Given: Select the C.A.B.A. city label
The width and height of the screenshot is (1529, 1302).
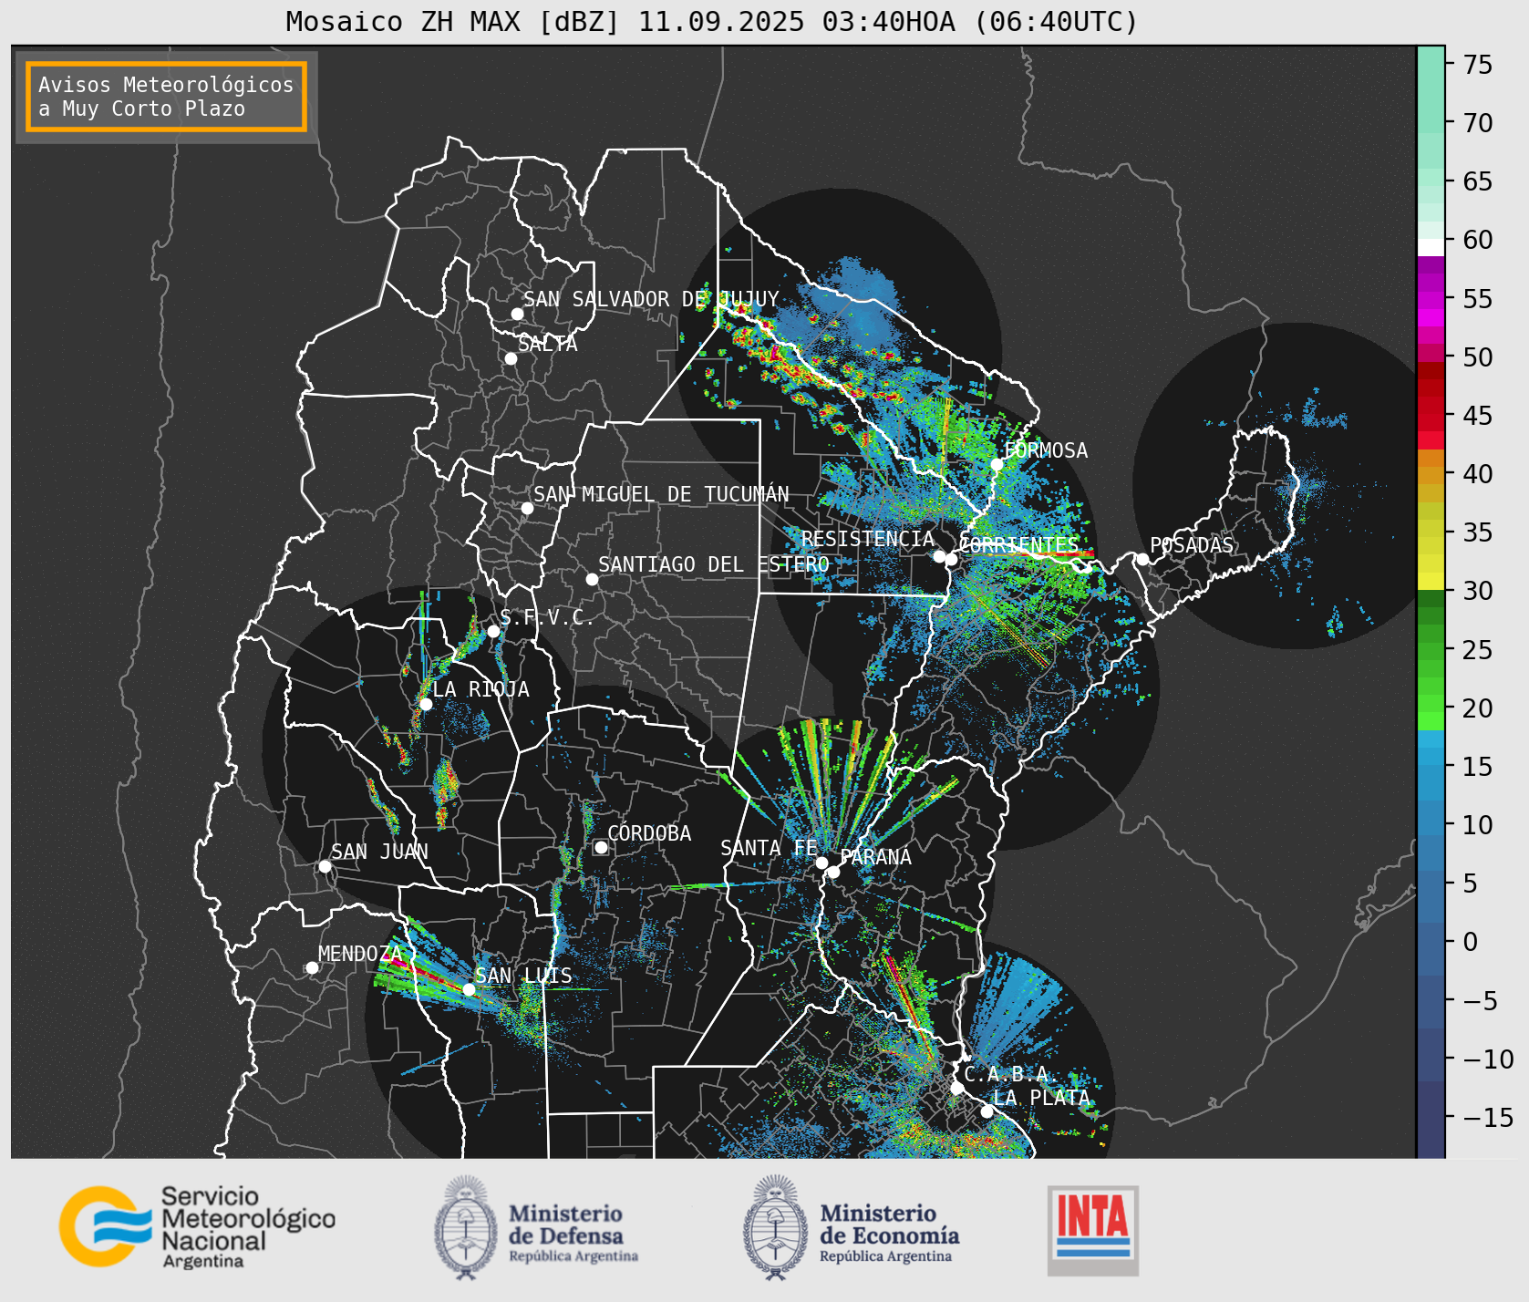Looking at the screenshot, I should [x=1012, y=1074].
